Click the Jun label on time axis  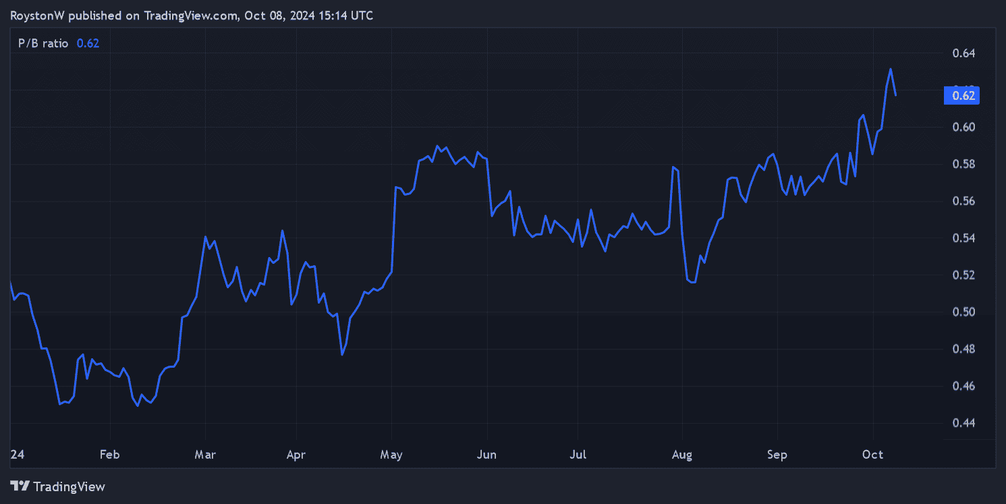[486, 455]
